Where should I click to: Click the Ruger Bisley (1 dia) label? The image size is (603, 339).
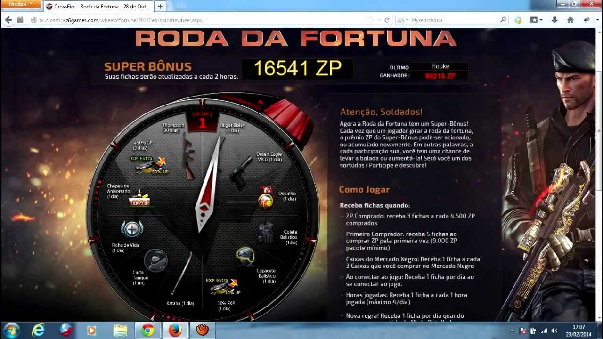coord(232,128)
